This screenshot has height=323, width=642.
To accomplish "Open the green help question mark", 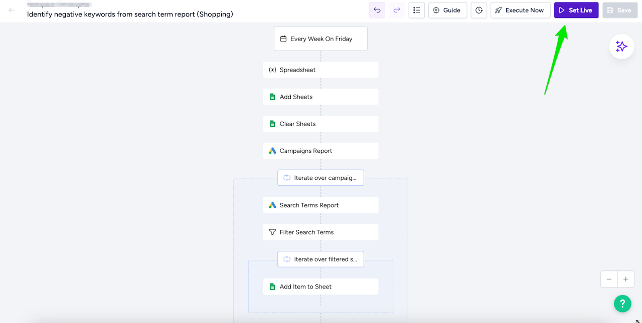I will point(622,303).
